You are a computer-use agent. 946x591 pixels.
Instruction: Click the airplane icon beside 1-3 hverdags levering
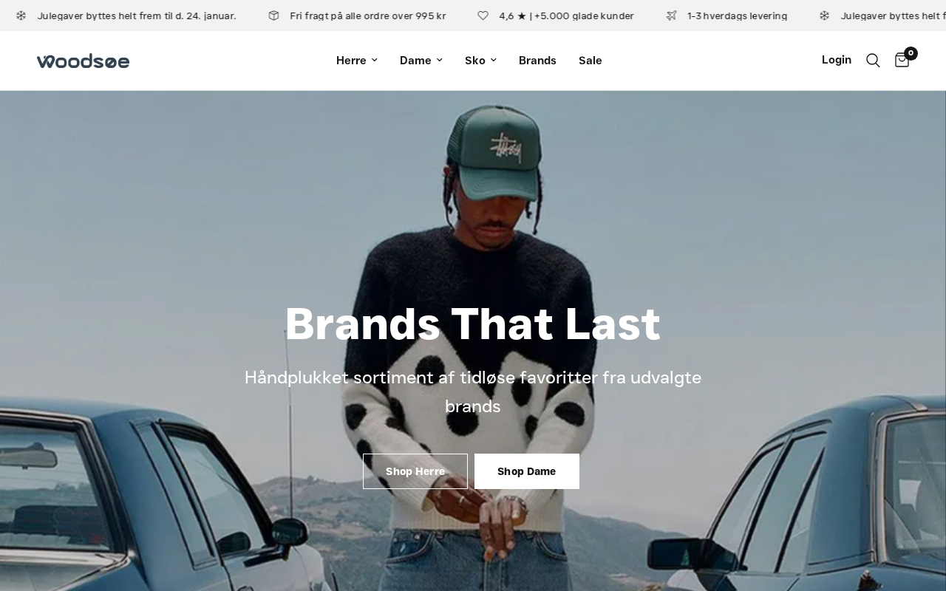click(x=671, y=16)
